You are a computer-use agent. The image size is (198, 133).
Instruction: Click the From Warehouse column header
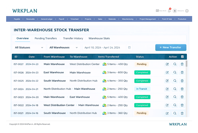[x=54, y=57]
